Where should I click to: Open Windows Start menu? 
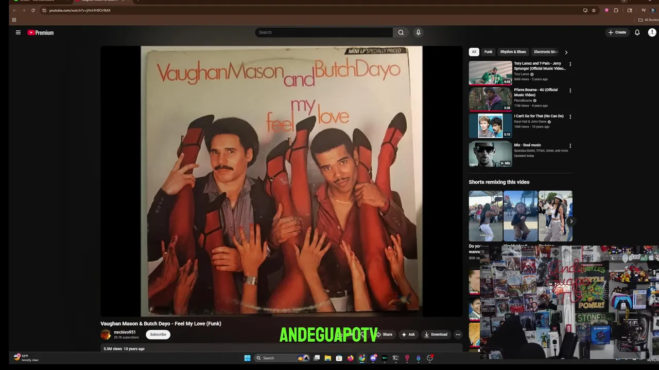click(248, 358)
